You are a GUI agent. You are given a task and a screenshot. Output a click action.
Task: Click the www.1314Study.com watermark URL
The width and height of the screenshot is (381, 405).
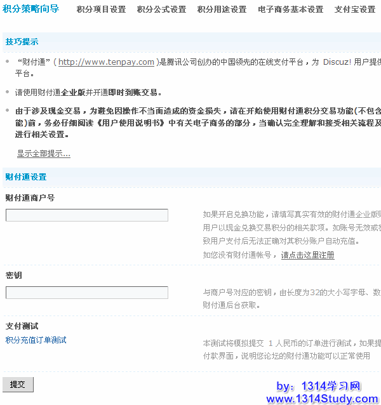click(x=321, y=399)
